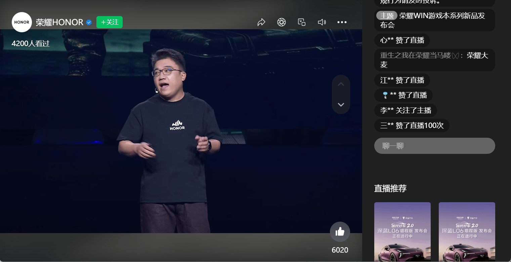This screenshot has height=262, width=511.
Task: Open first 深蓝L06 recommended live thumbnail
Action: click(402, 232)
